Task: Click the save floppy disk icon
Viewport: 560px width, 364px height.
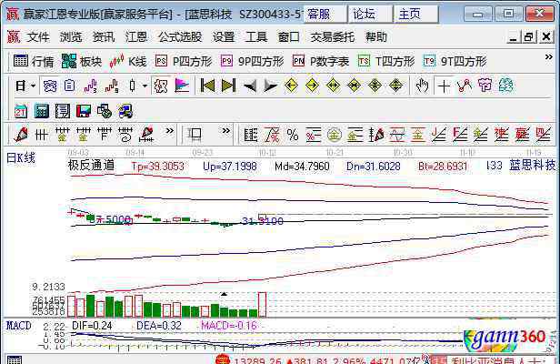Action: 83,110
